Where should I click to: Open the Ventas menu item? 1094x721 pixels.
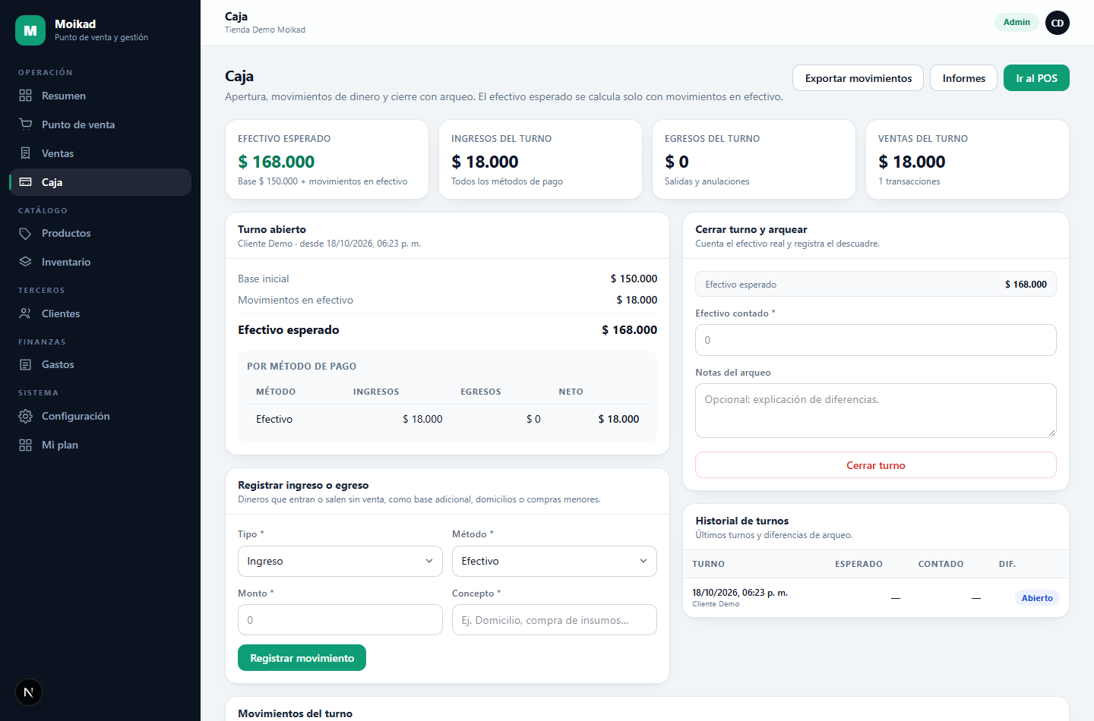click(x=100, y=153)
